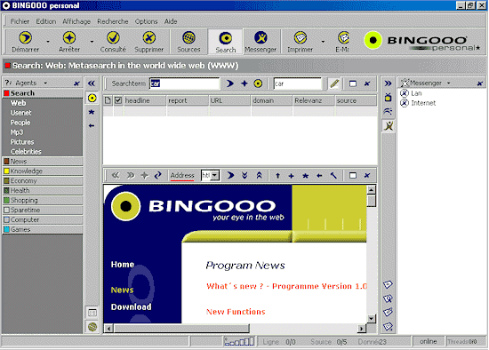The image size is (489, 350).
Task: Open the Agents panel dropdown arrow
Action: tap(45, 83)
